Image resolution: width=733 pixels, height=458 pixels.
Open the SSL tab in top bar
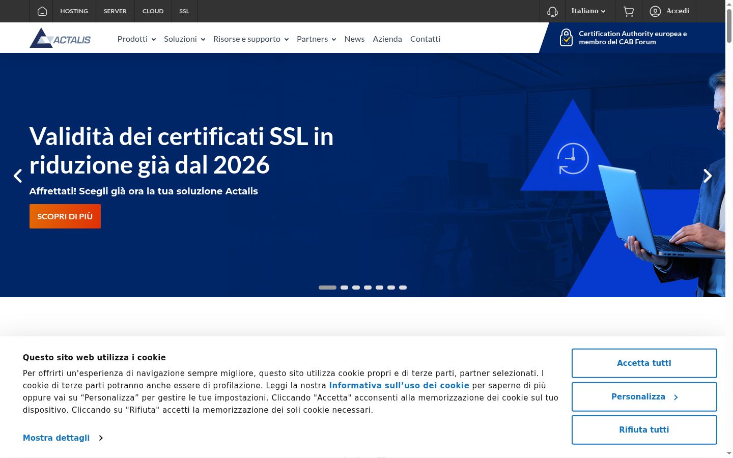point(184,11)
